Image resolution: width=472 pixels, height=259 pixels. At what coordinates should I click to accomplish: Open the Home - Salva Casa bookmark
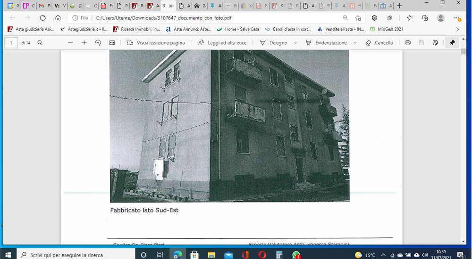click(x=238, y=29)
